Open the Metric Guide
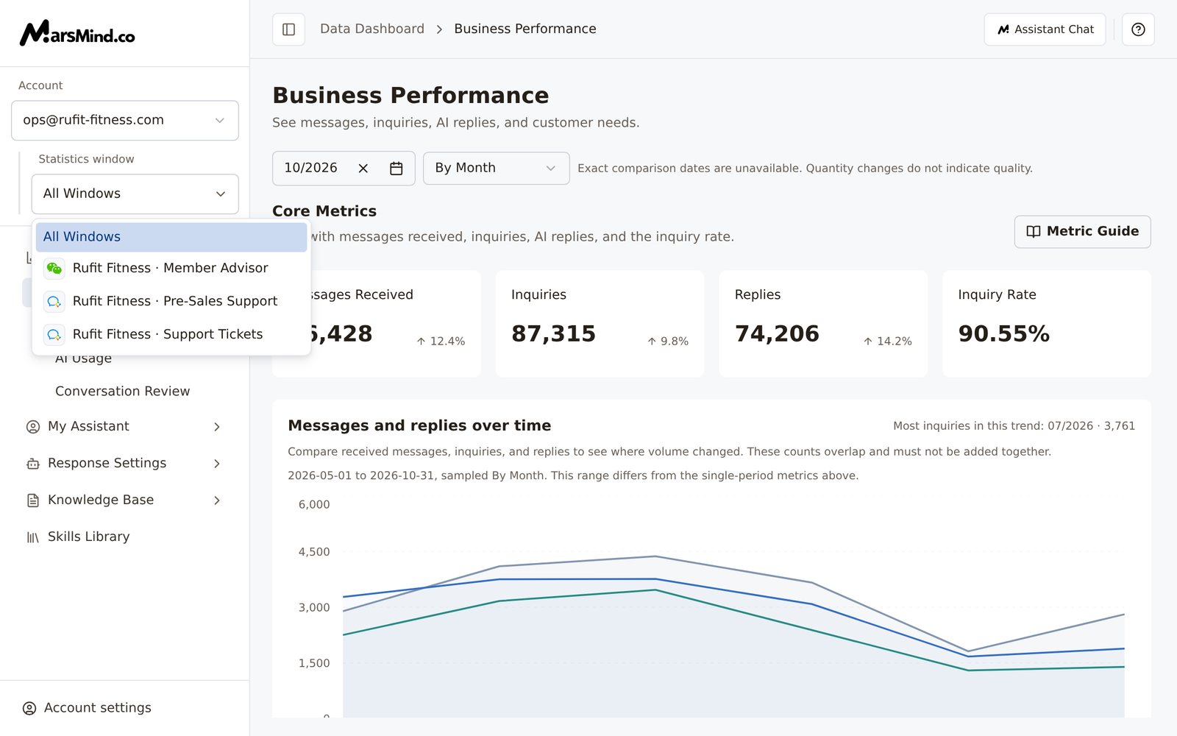Viewport: 1177px width, 736px height. 1082,232
